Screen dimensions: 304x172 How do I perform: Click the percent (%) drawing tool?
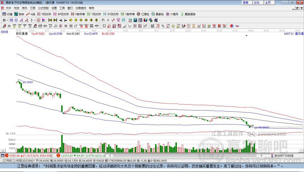[163, 26]
